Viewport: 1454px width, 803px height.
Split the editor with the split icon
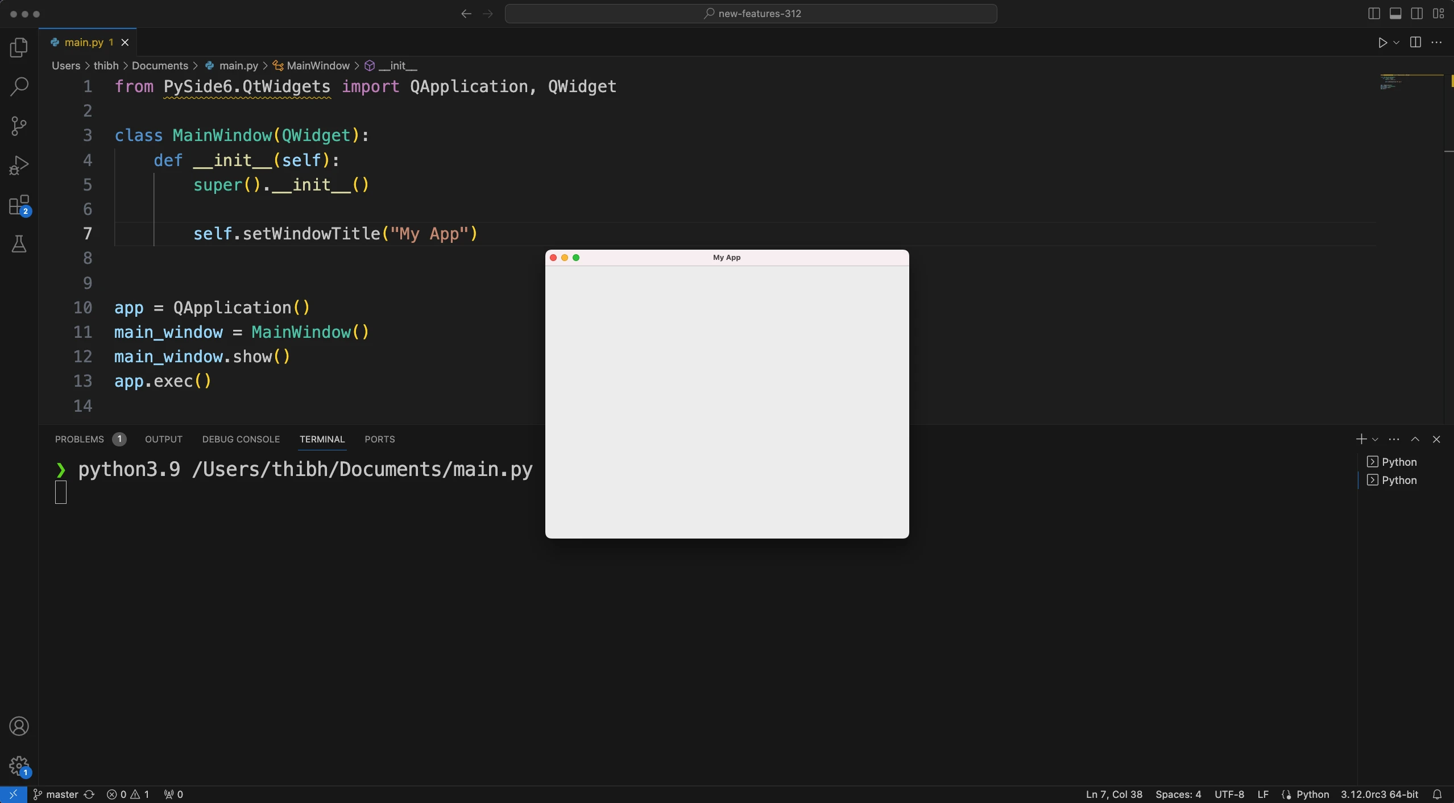point(1415,42)
